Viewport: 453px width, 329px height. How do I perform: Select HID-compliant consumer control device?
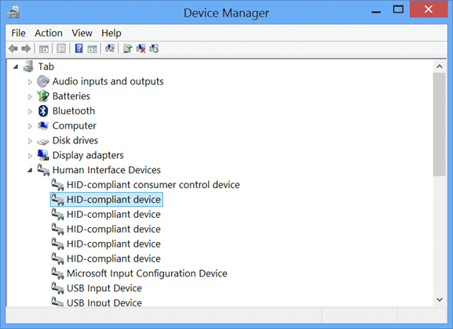click(153, 185)
